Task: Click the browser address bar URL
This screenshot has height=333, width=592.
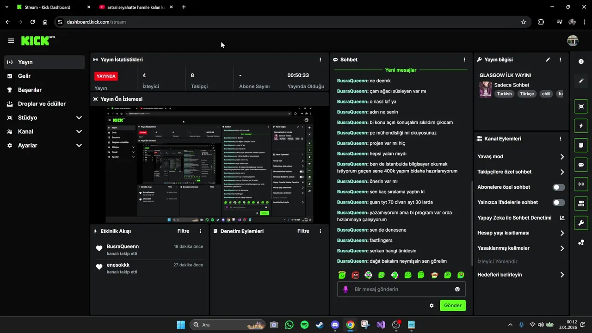Action: click(x=96, y=22)
